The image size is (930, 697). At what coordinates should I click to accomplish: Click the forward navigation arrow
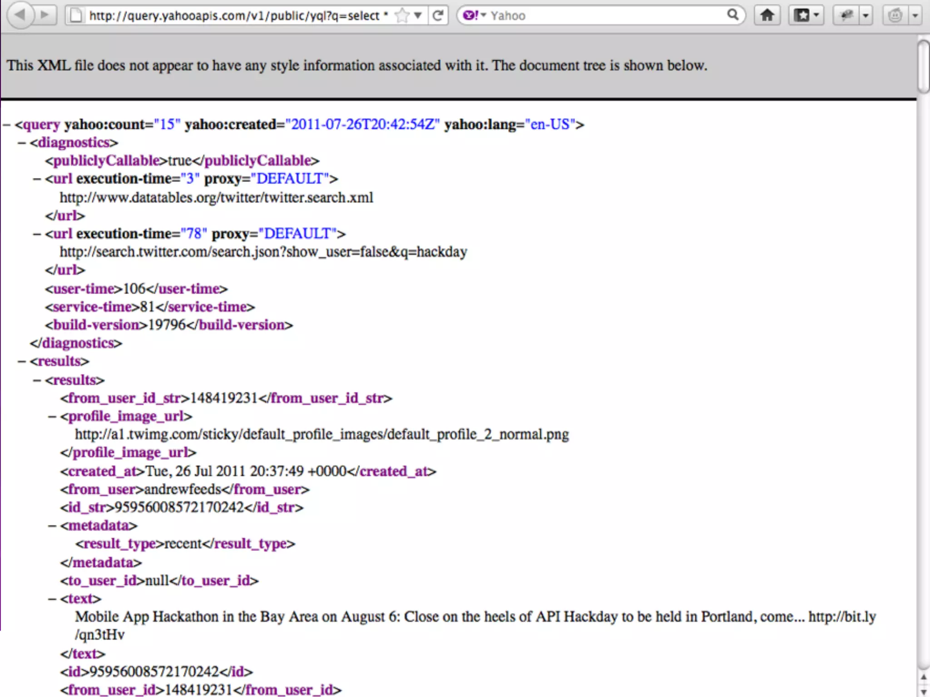pos(45,15)
